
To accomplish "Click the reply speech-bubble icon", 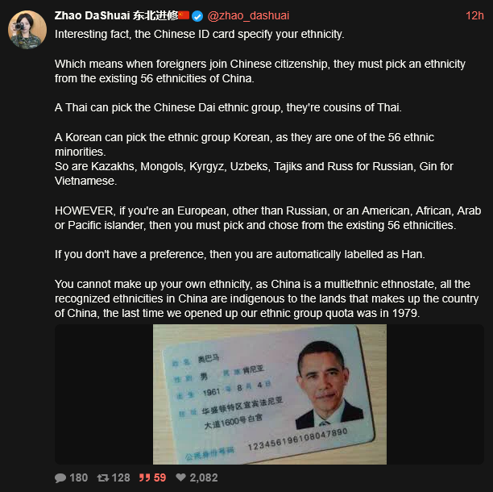I will [x=60, y=477].
